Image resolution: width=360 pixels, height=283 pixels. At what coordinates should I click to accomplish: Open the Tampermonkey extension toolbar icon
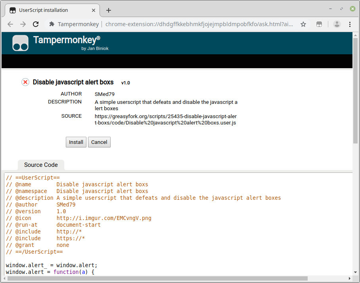click(320, 24)
